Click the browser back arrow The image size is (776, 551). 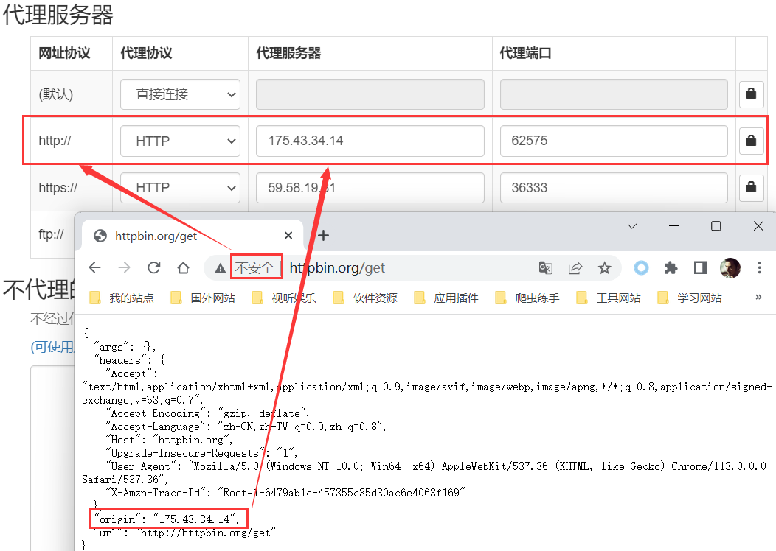[x=95, y=268]
